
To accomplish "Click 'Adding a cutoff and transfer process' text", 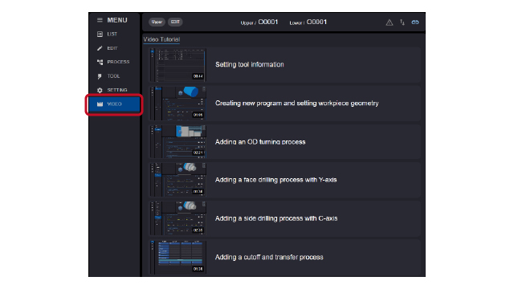I will pos(269,257).
